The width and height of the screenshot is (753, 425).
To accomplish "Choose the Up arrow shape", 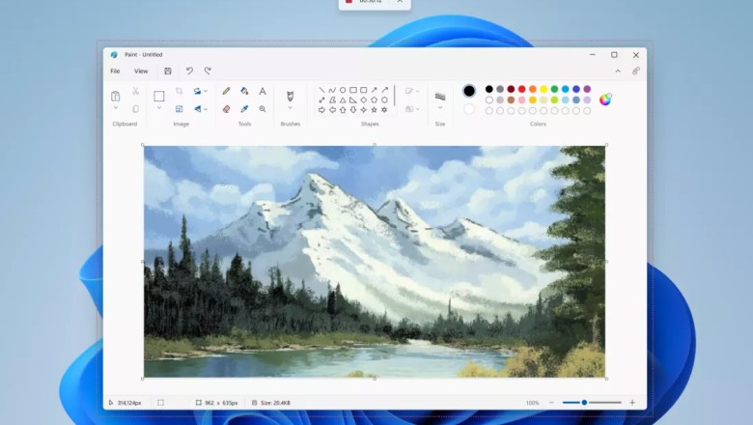I will point(343,110).
